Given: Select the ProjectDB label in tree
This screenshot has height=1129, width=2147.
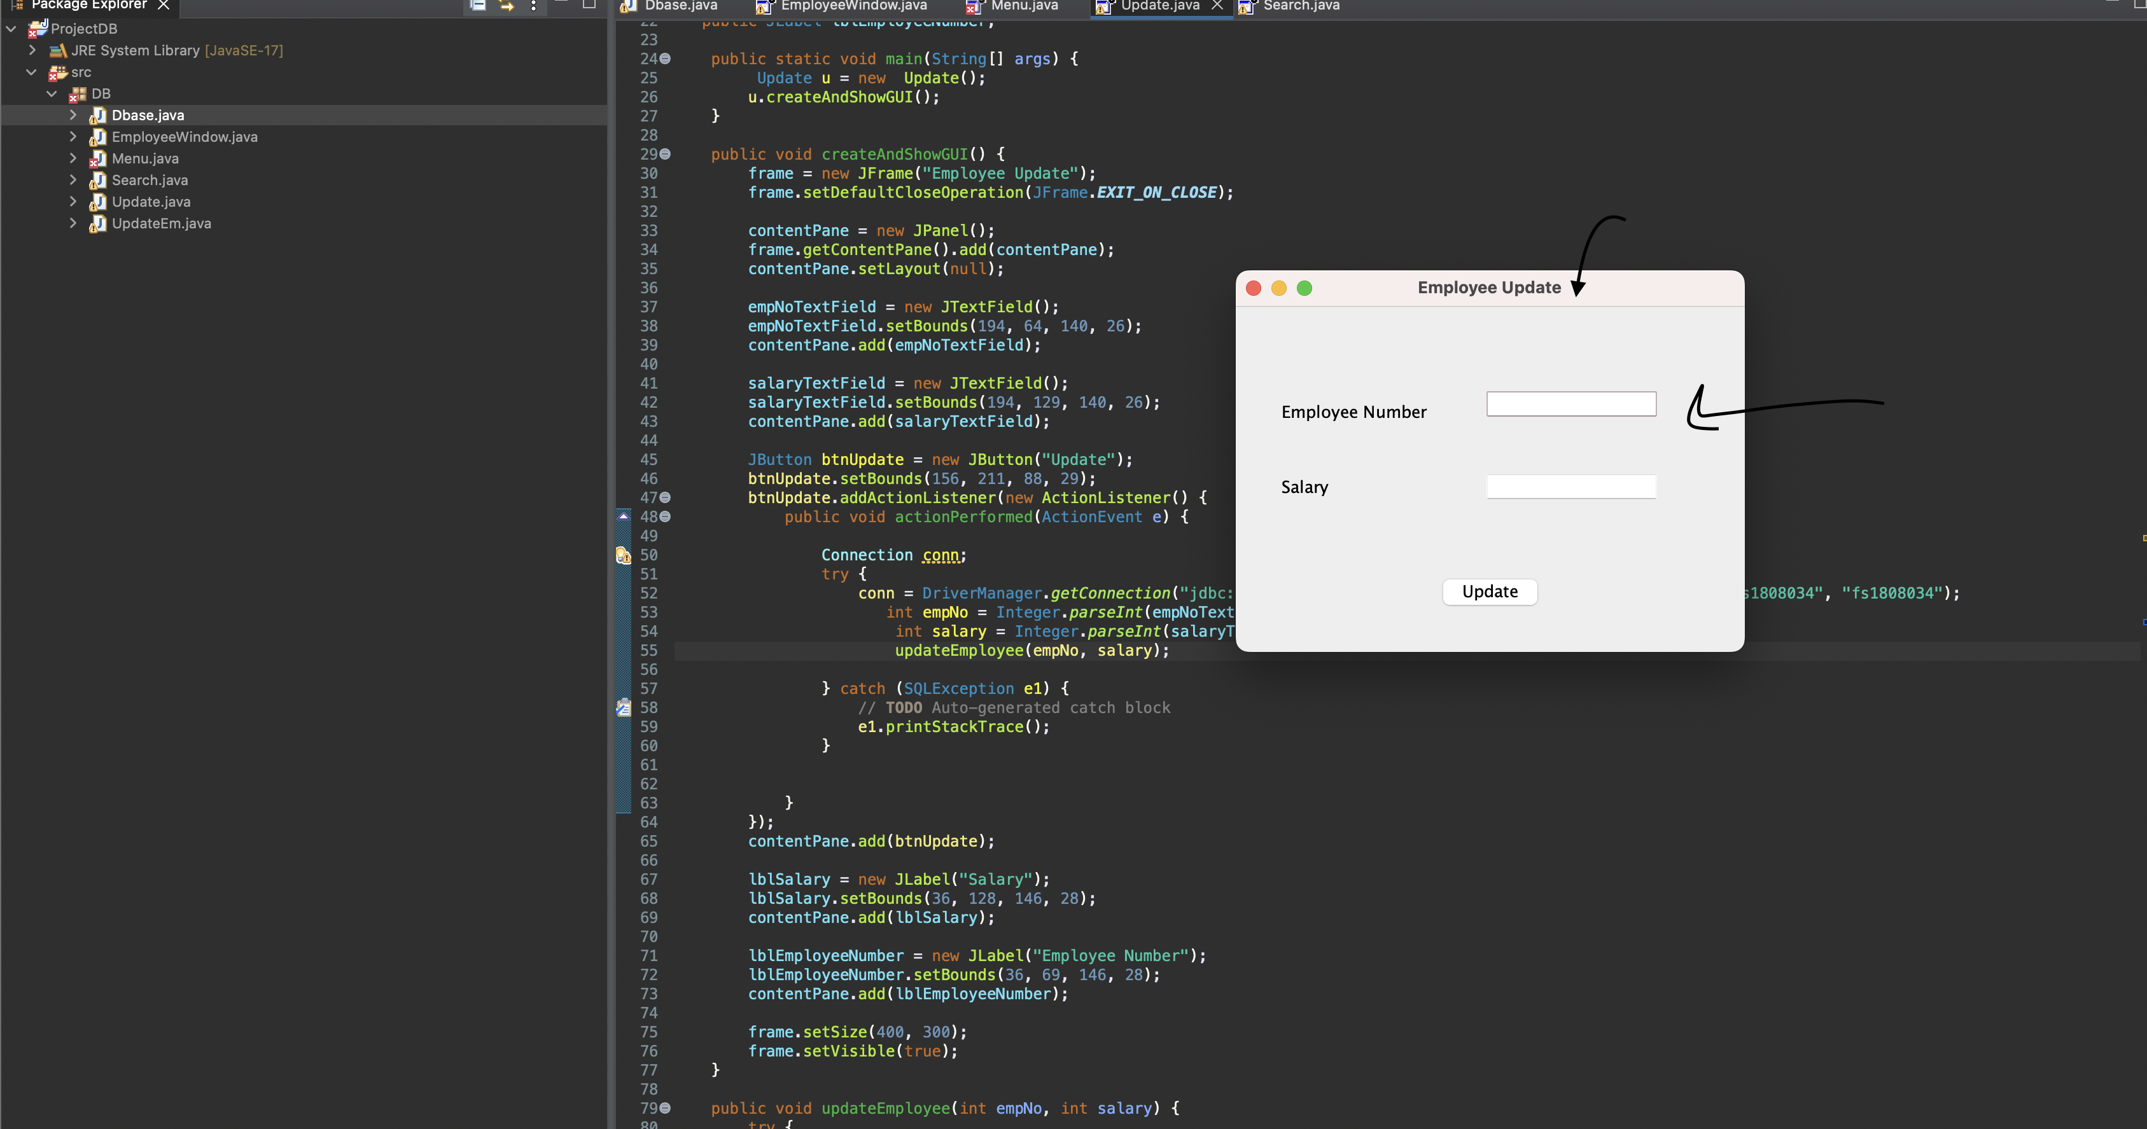Looking at the screenshot, I should tap(83, 29).
